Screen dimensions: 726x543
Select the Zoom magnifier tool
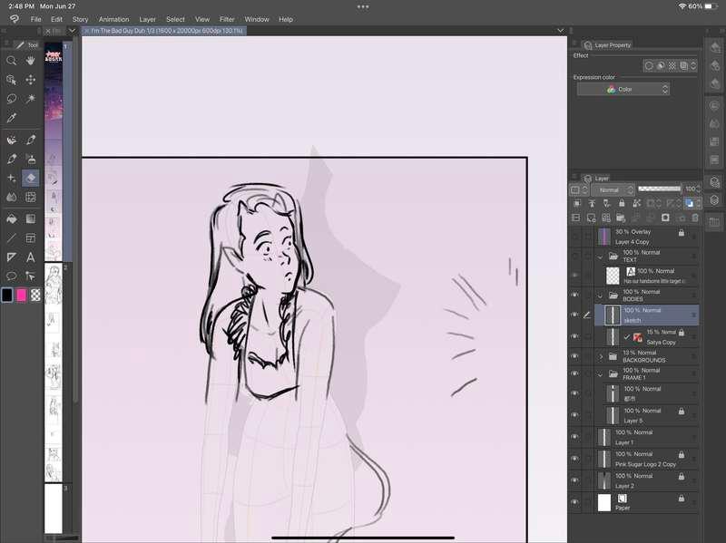pyautogui.click(x=12, y=61)
